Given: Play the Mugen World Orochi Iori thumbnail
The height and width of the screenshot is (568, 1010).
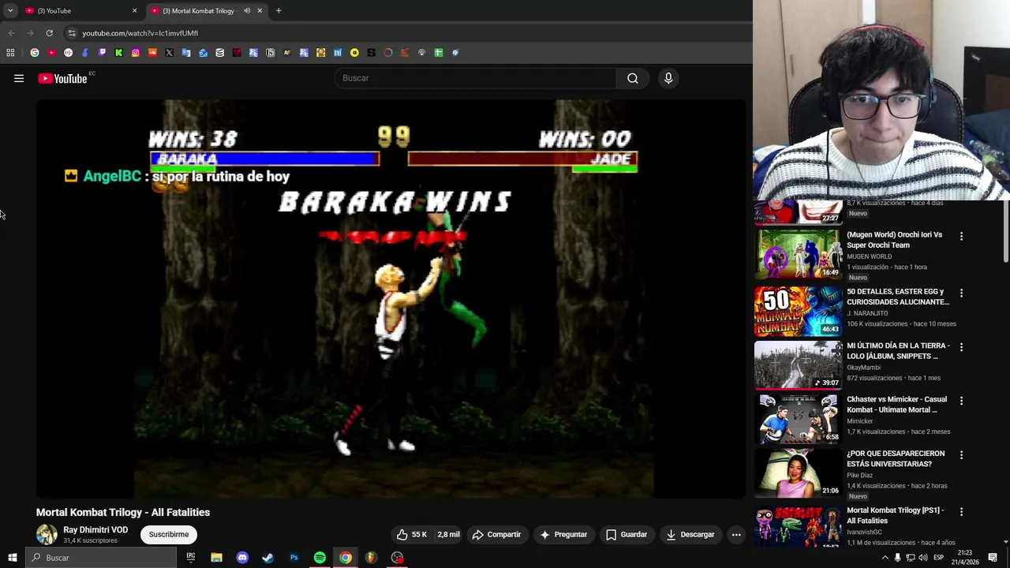Looking at the screenshot, I should point(799,255).
